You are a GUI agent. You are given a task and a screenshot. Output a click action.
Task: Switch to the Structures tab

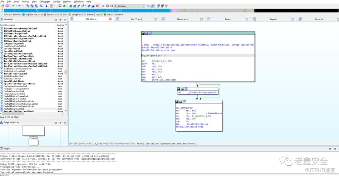(182, 19)
